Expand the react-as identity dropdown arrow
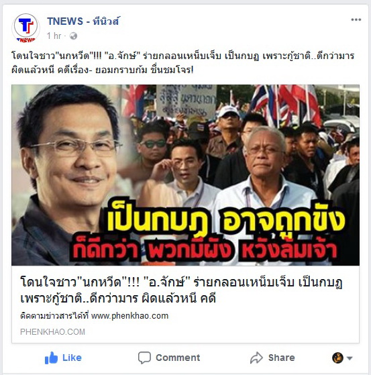The image size is (371, 375). [x=350, y=358]
